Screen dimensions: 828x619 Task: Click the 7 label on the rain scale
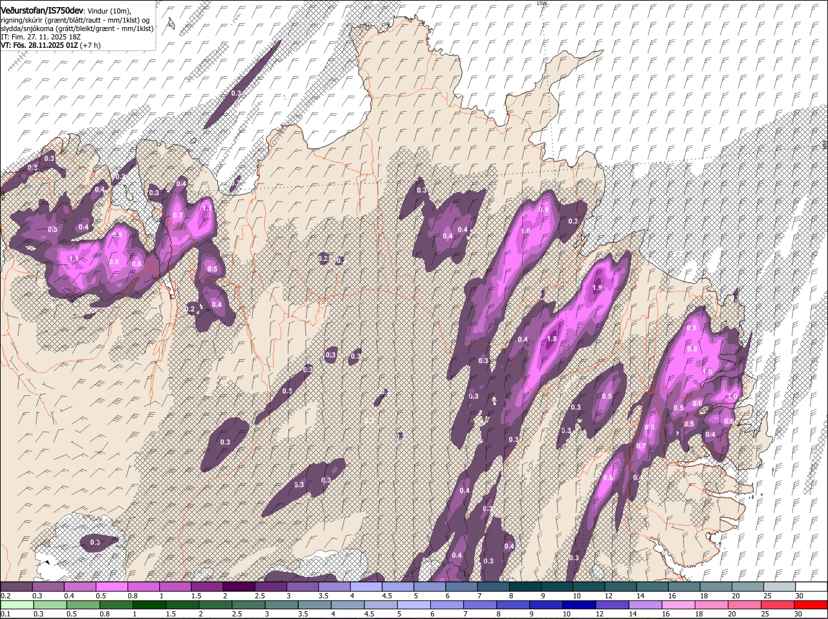(466, 614)
